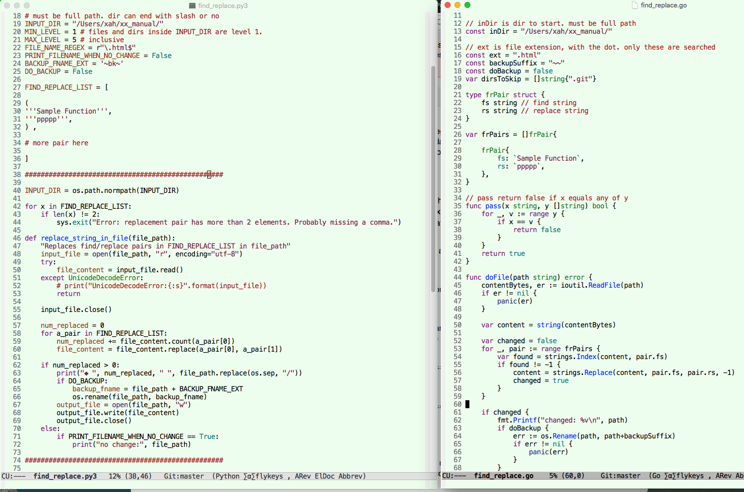Click input_file.close() on line 55

76,309
